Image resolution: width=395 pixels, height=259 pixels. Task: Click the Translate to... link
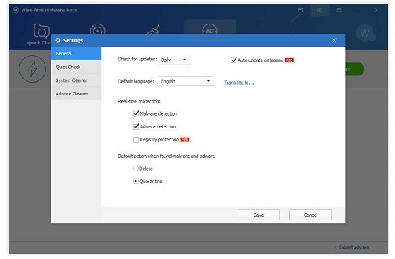(239, 83)
